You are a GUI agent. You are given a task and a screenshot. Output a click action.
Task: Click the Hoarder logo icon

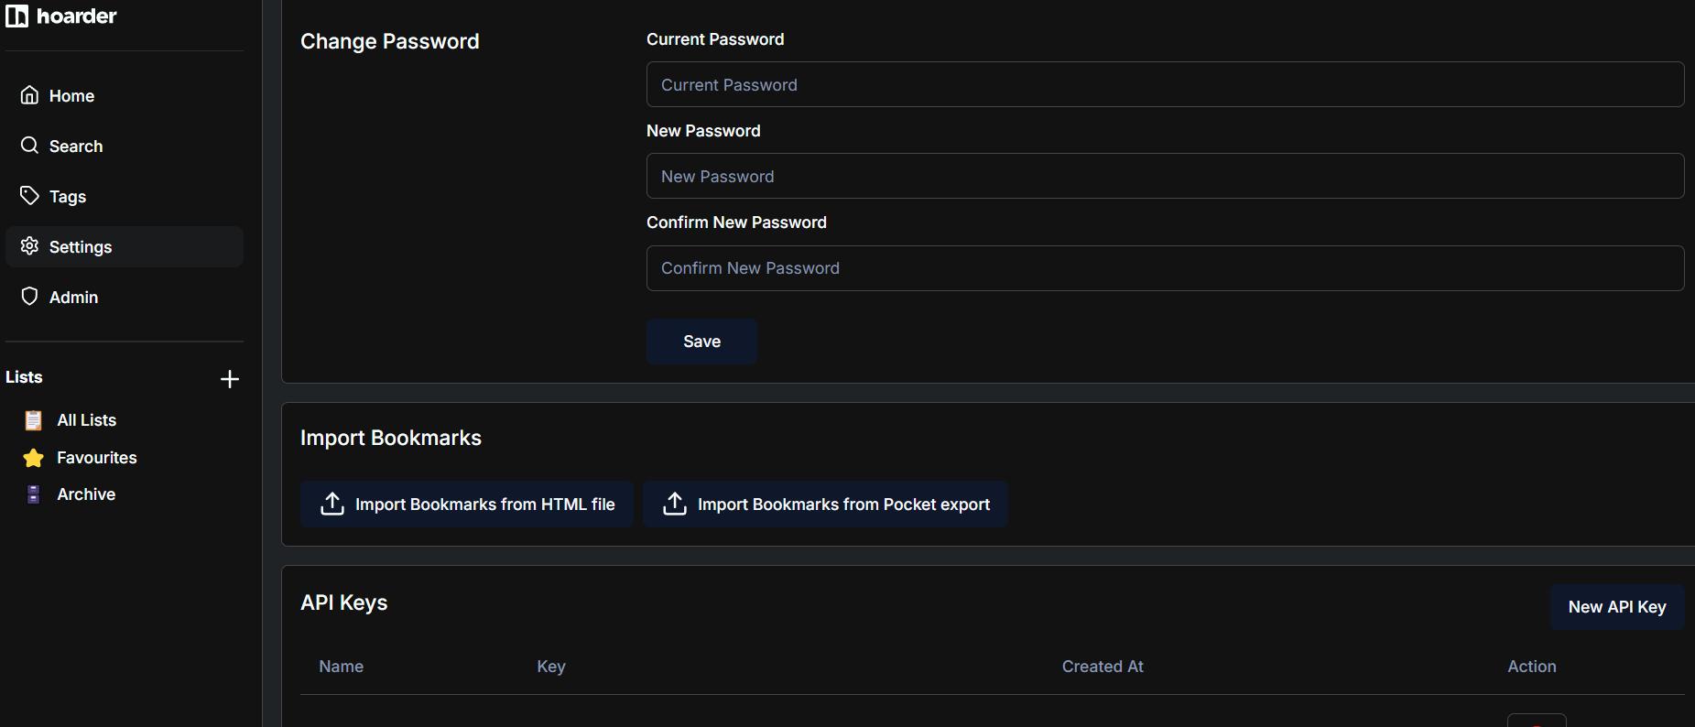point(16,16)
